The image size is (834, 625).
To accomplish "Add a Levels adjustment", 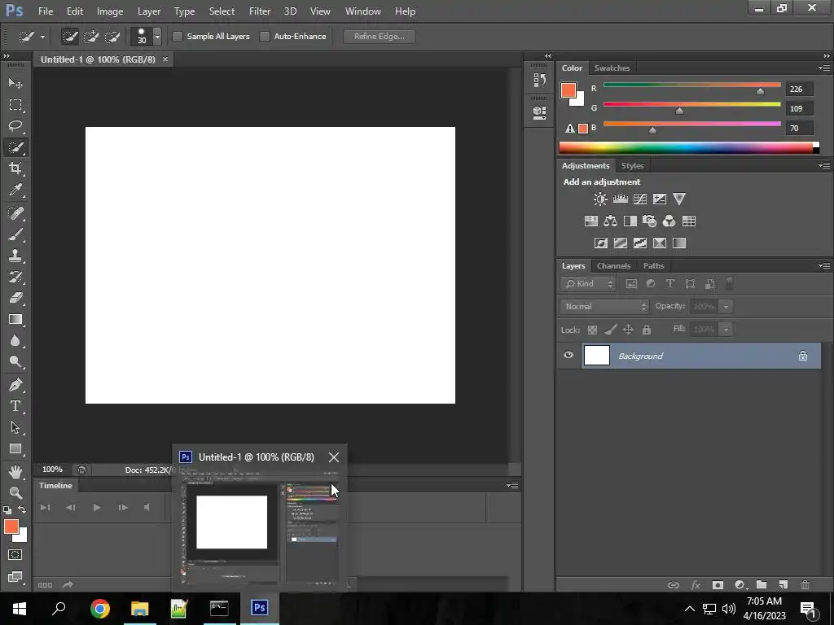I will [620, 199].
